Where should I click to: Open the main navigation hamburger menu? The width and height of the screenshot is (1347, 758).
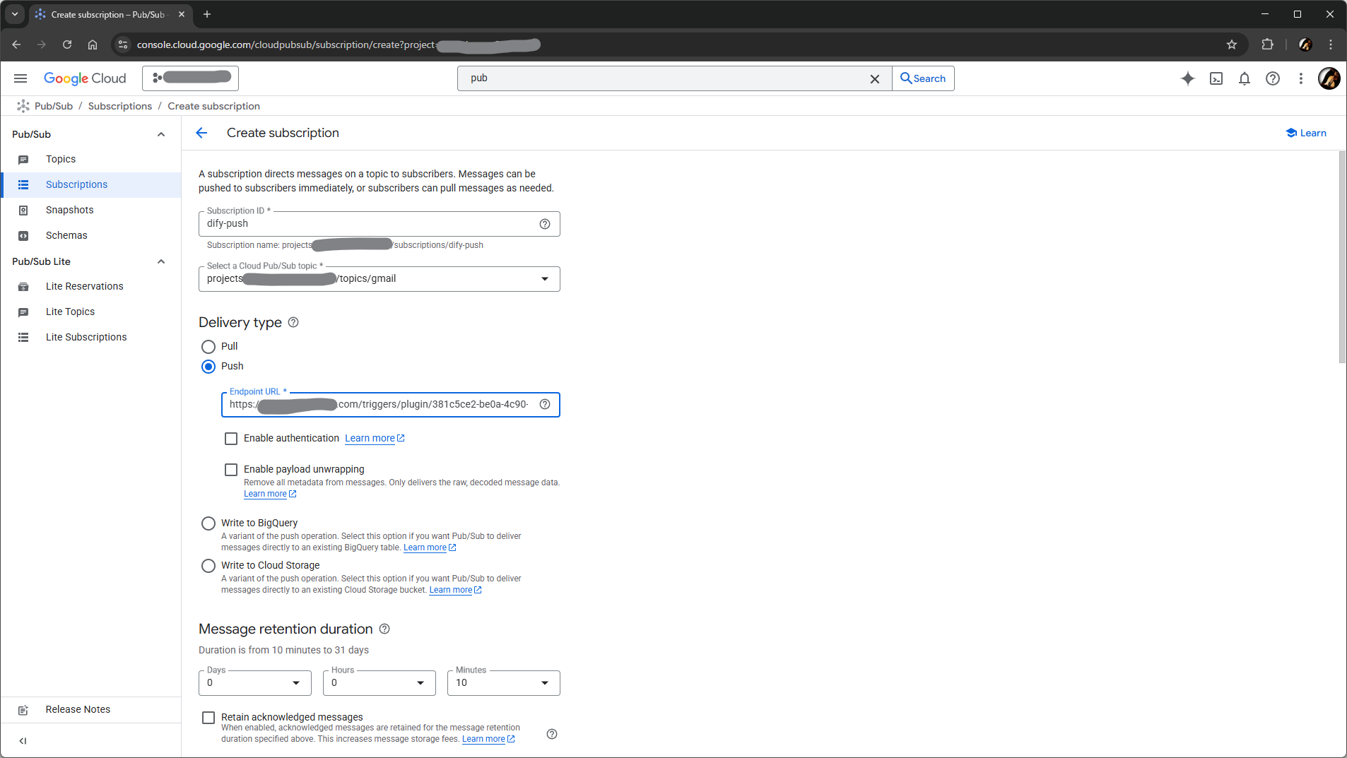20,78
